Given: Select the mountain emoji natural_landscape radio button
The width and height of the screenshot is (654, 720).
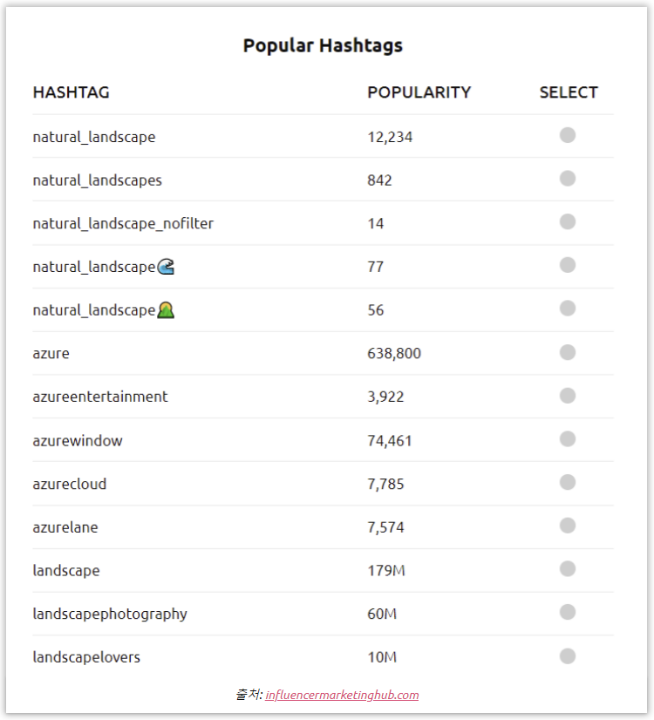Looking at the screenshot, I should pyautogui.click(x=568, y=309).
